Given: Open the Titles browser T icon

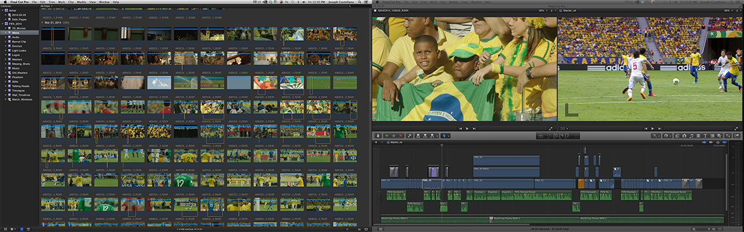Looking at the screenshot, I should pyautogui.click(x=705, y=135).
